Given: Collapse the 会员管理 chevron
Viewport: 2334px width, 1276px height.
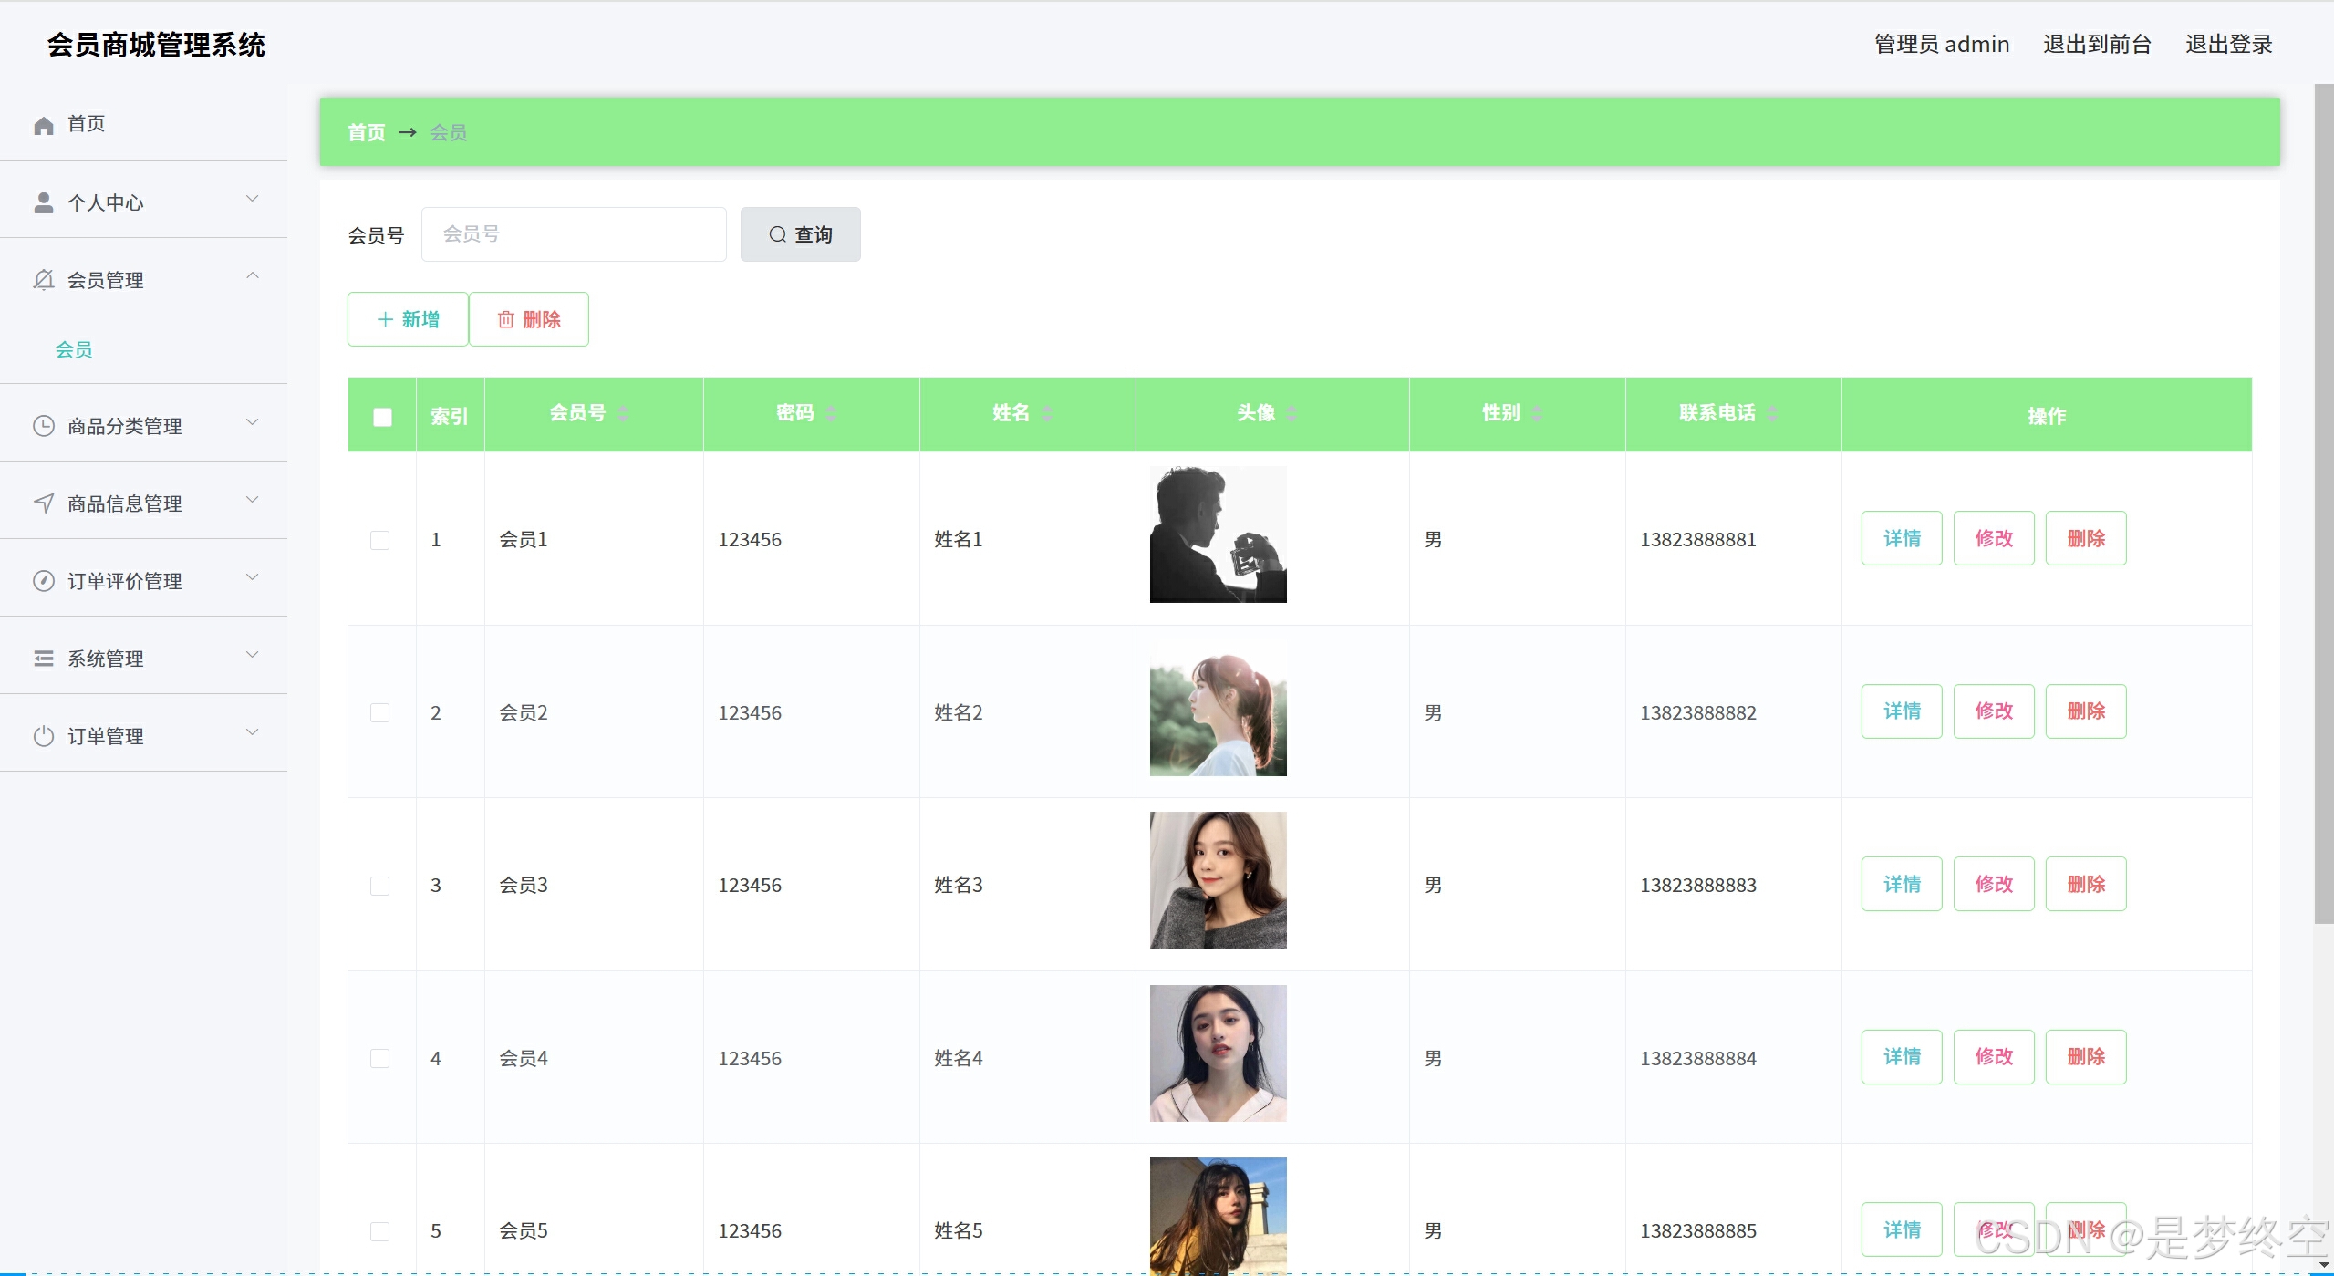Looking at the screenshot, I should tap(253, 276).
